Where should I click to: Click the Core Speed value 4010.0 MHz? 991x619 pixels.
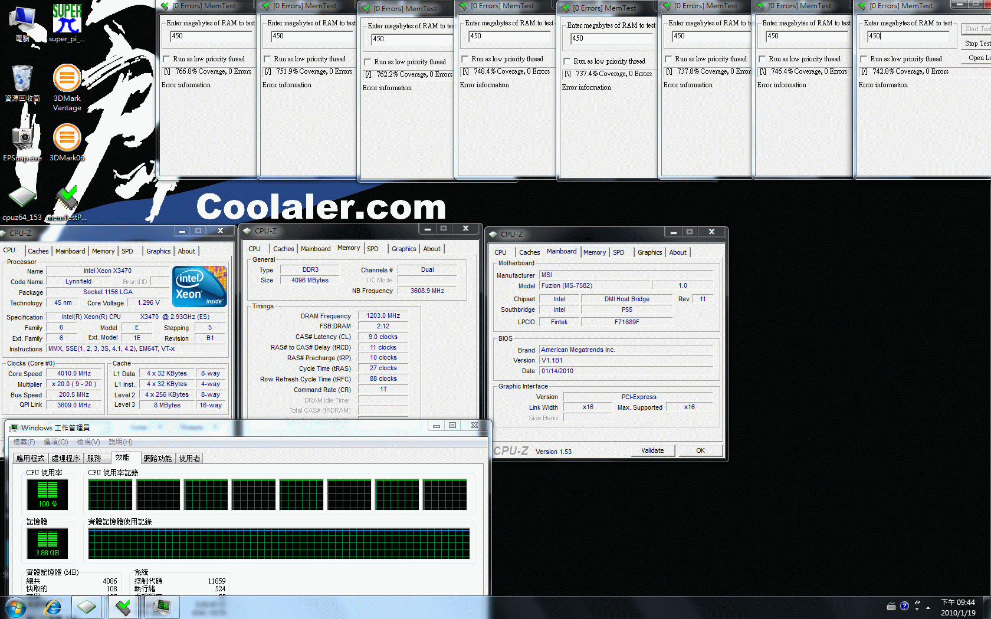click(x=74, y=373)
